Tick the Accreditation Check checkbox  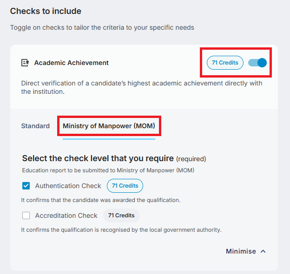coord(26,215)
